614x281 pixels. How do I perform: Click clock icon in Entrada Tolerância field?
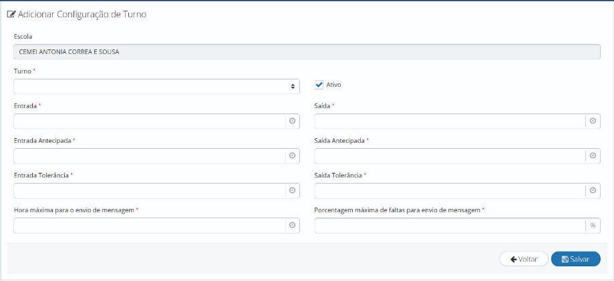tap(292, 190)
